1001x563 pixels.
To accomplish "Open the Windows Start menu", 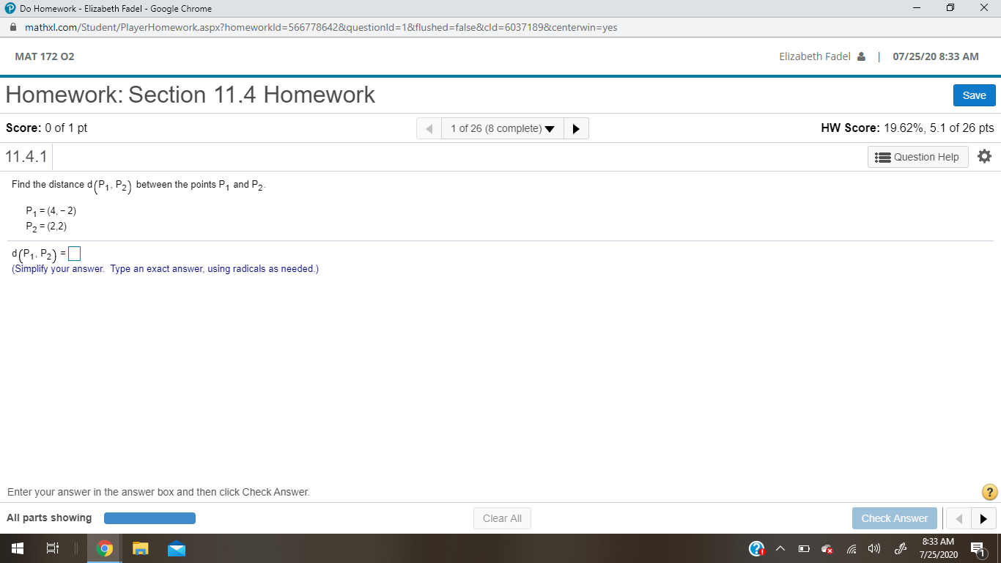I will [15, 548].
